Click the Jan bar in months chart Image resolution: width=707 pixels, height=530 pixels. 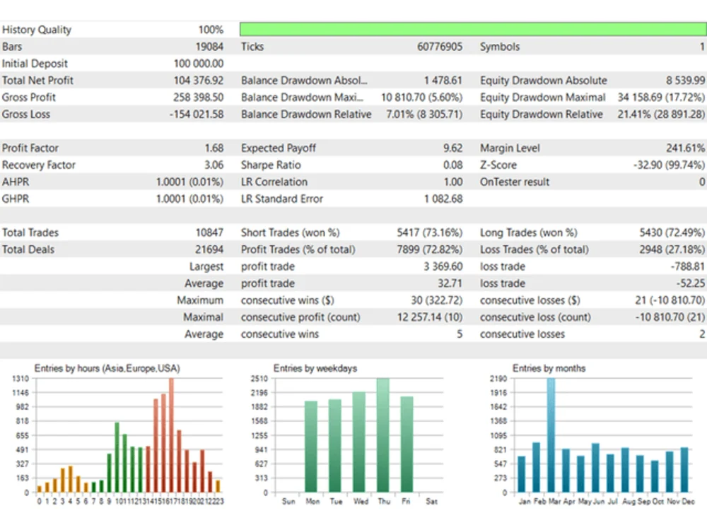(x=522, y=474)
